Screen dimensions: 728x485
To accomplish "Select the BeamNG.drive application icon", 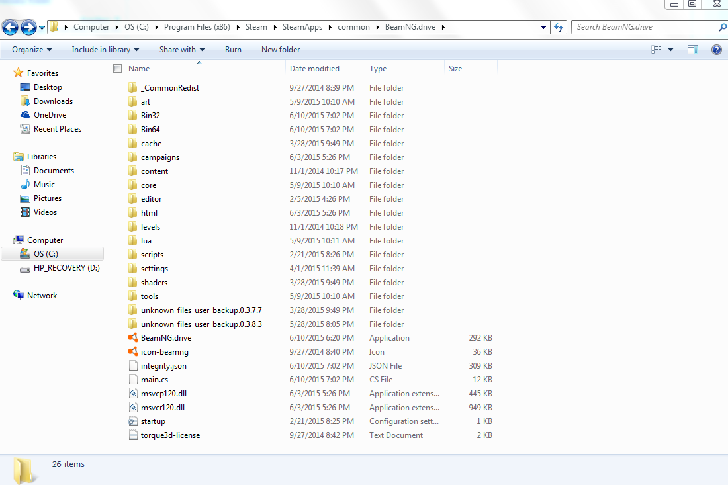I will click(x=133, y=338).
